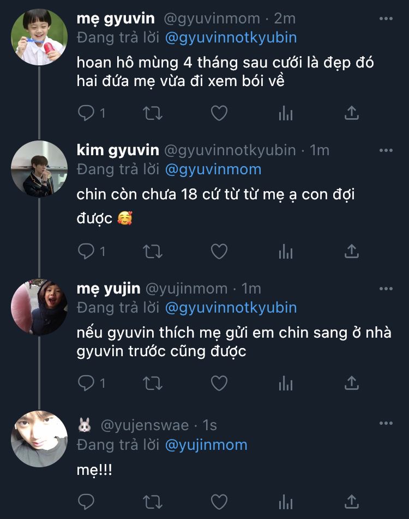
Task: Retweet kim gyuvin's reply
Action: 153,251
